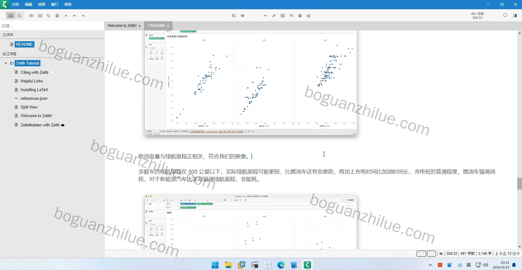This screenshot has width=522, height=270.
Task: Open Zettelkästen with Zettlr file
Action: click(x=40, y=125)
